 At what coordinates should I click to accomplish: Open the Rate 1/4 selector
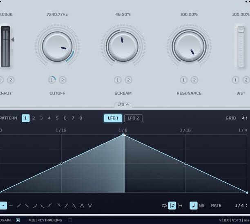[241, 206]
